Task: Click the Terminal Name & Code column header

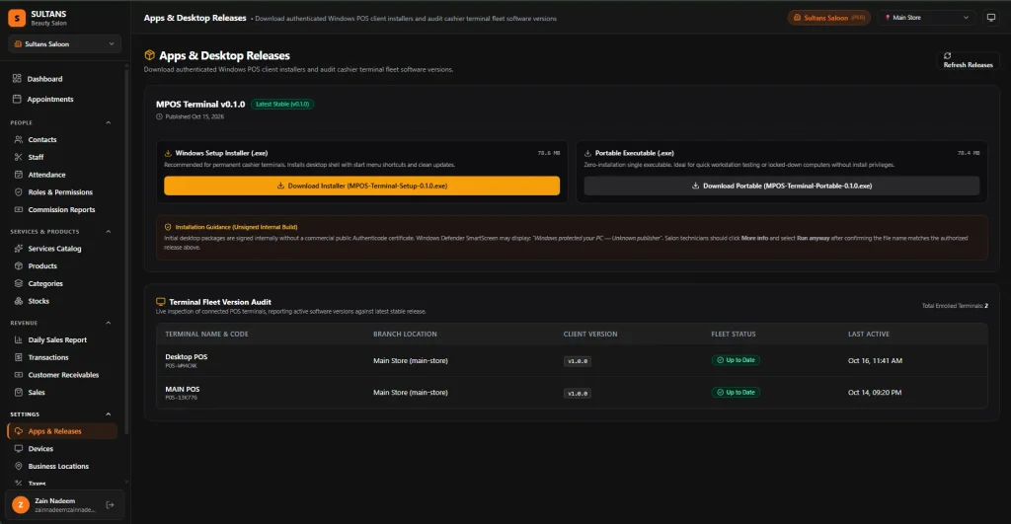Action: click(206, 334)
